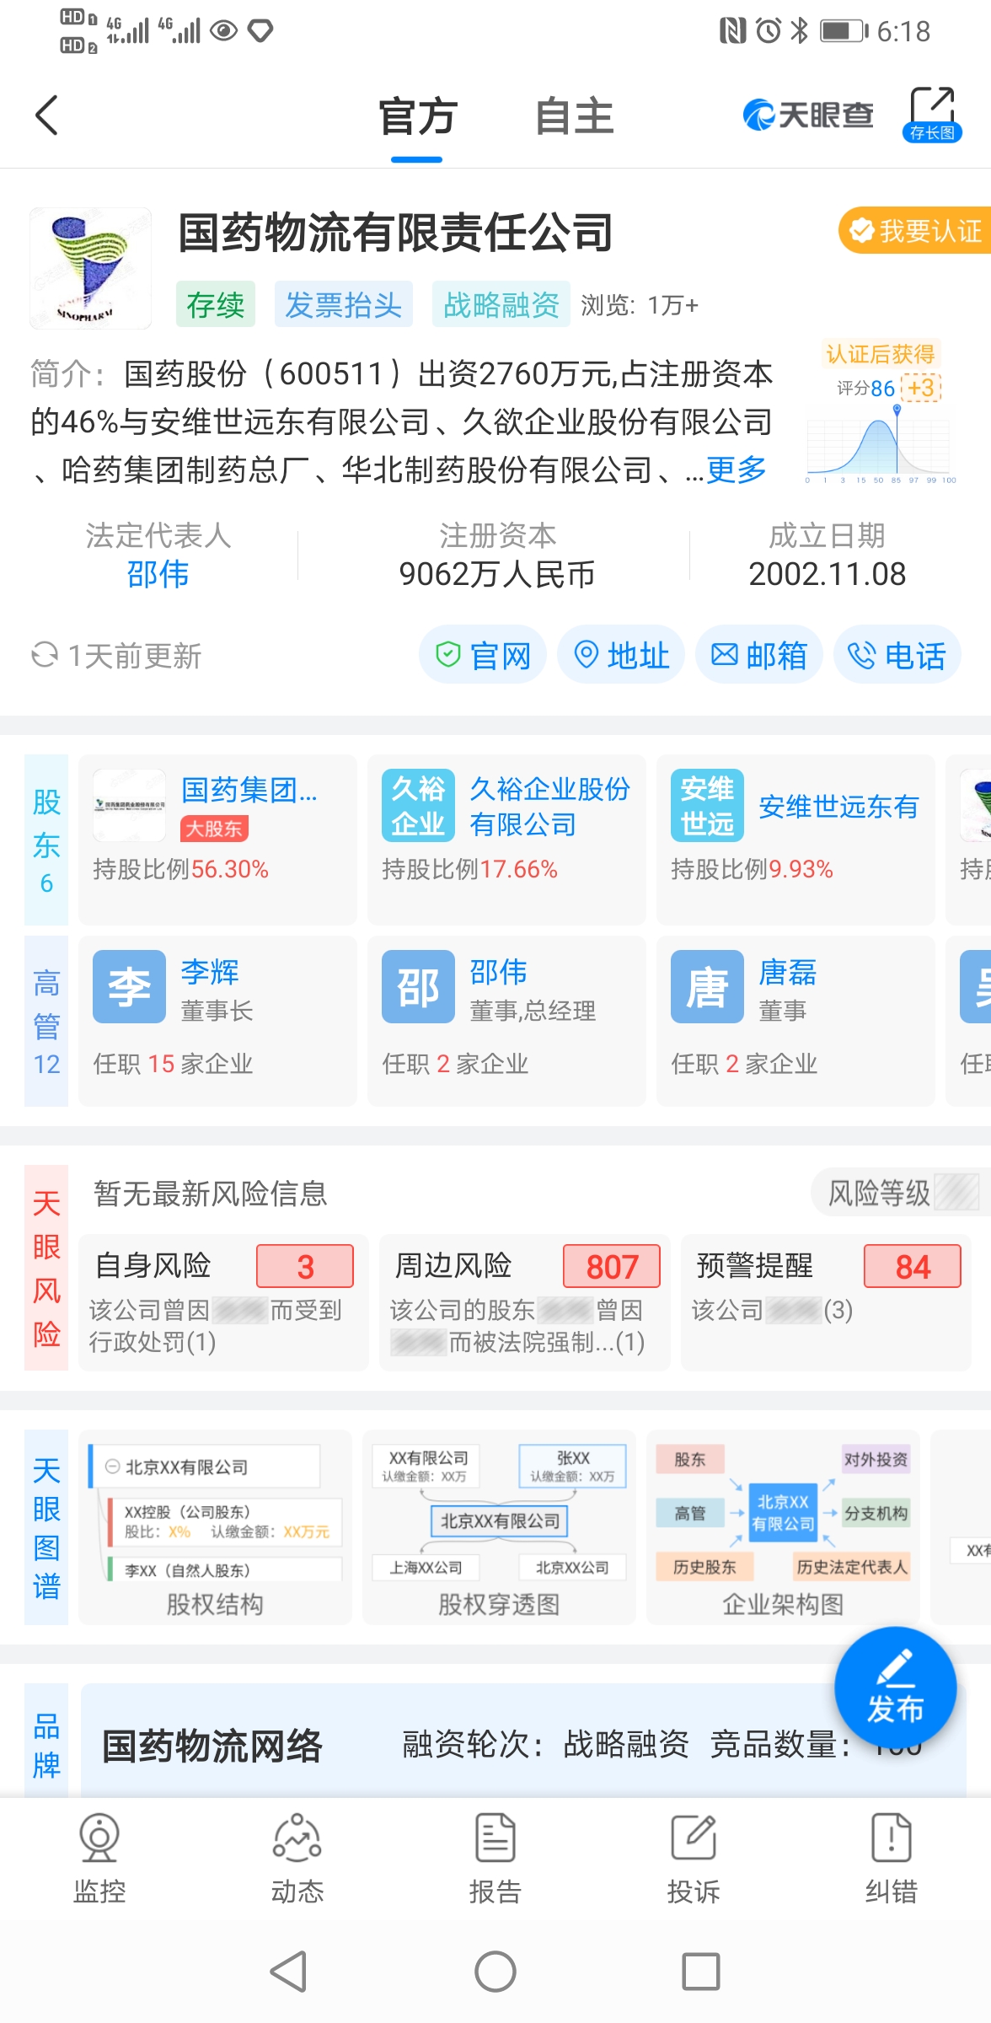Screen dimensions: 991x2023
Task: Open the 周边风险 card
Action: click(x=524, y=1302)
